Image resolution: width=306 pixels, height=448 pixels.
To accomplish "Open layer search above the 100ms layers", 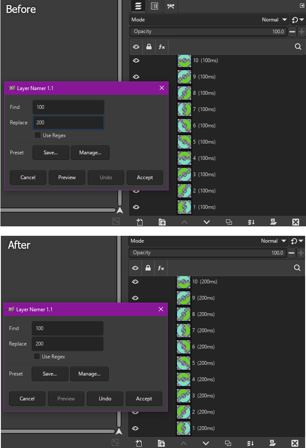I will [298, 47].
